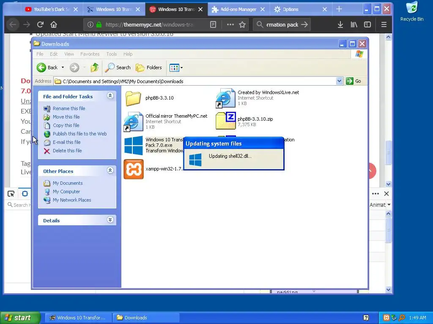The image size is (433, 324).
Task: Open the Favorites menu
Action: pyautogui.click(x=90, y=54)
